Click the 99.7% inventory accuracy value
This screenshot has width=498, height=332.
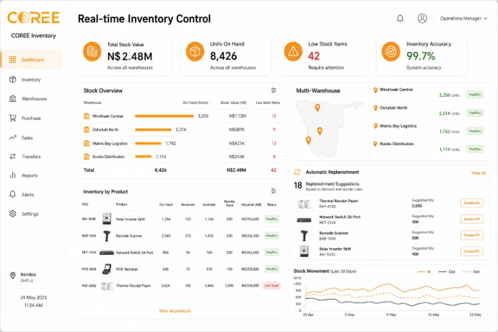click(421, 56)
